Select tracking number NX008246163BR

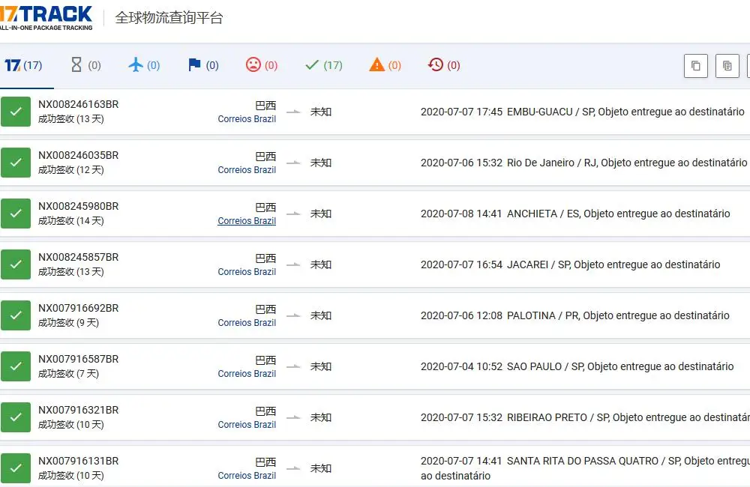(79, 104)
